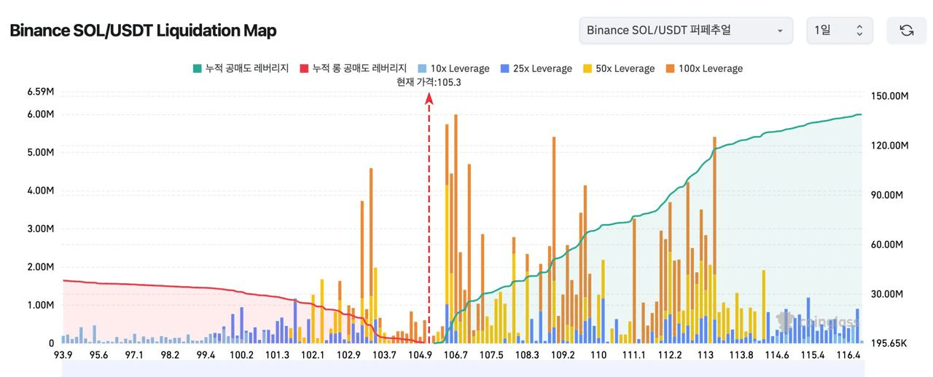Click the red dashed current price arrow marker

429,100
